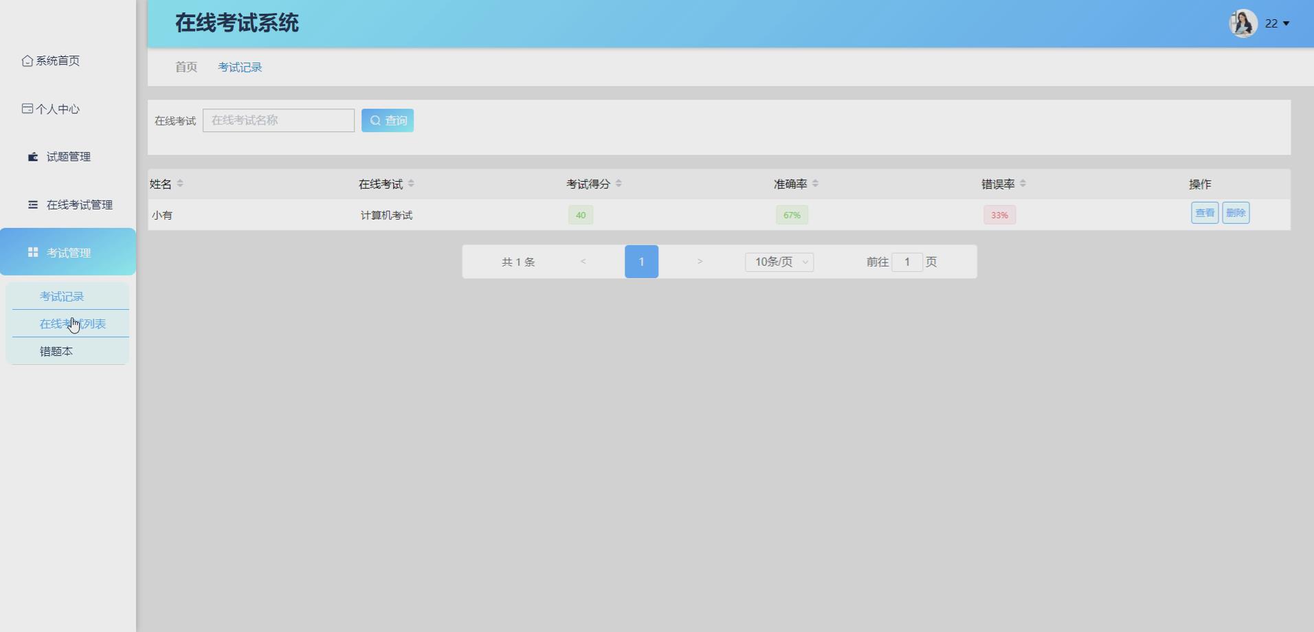The width and height of the screenshot is (1314, 632).
Task: Open the user dropdown arrow next to 22
Action: coord(1287,23)
